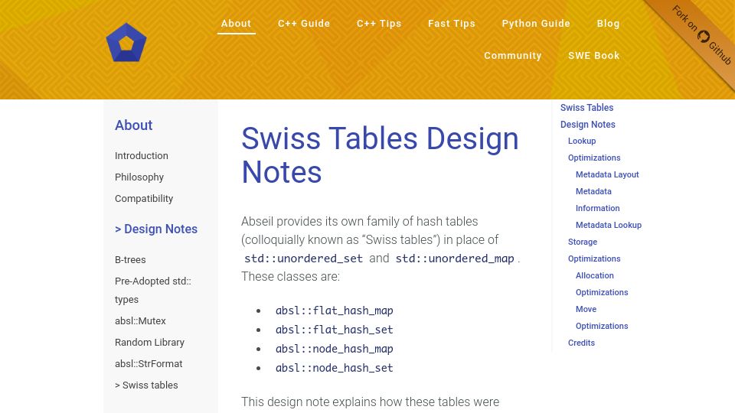735x413 pixels.
Task: Jump to Optimizations under Storage in contents
Action: click(x=594, y=259)
